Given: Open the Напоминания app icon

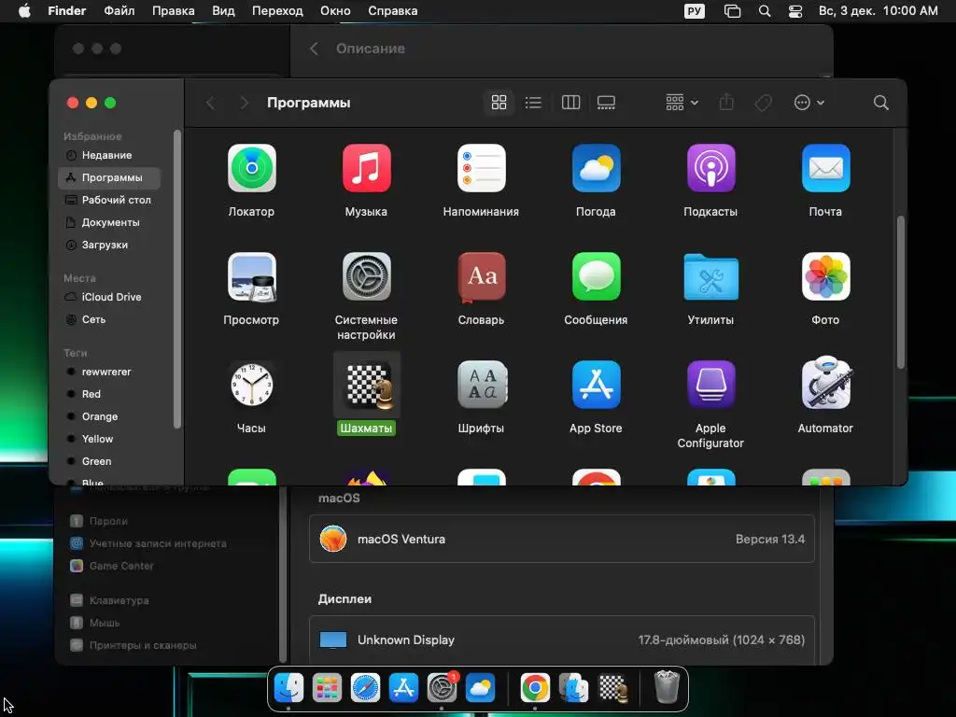Looking at the screenshot, I should (x=481, y=168).
